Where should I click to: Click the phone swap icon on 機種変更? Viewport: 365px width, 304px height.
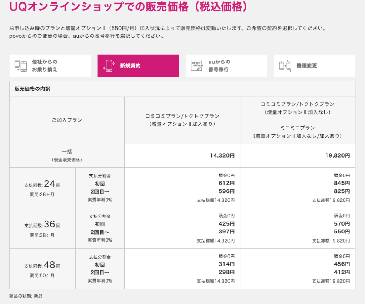coord(285,66)
